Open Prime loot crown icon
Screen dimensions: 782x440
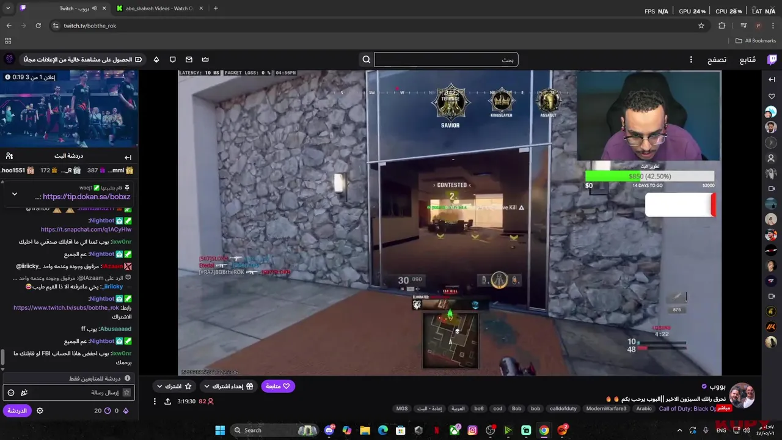pos(205,59)
